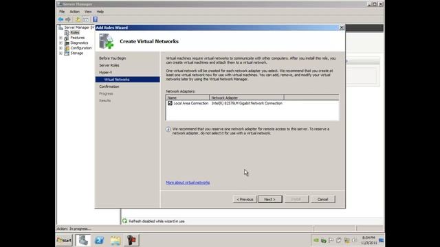The image size is (440, 247).
Task: Go to the Hyper-V step
Action: [105, 72]
